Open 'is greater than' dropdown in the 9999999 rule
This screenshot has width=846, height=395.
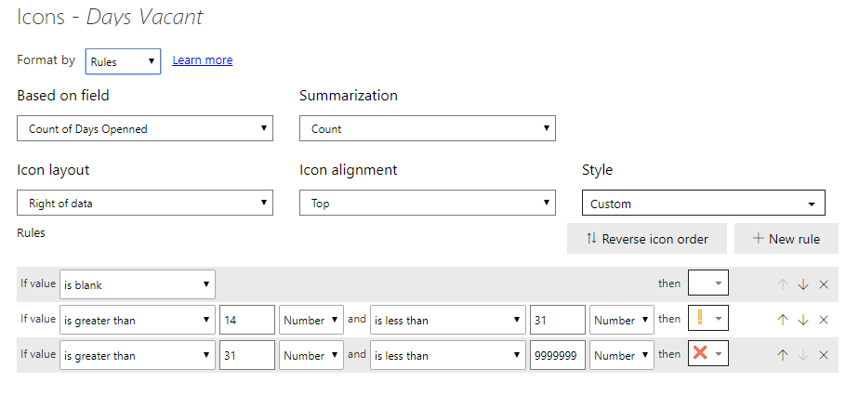pos(138,355)
